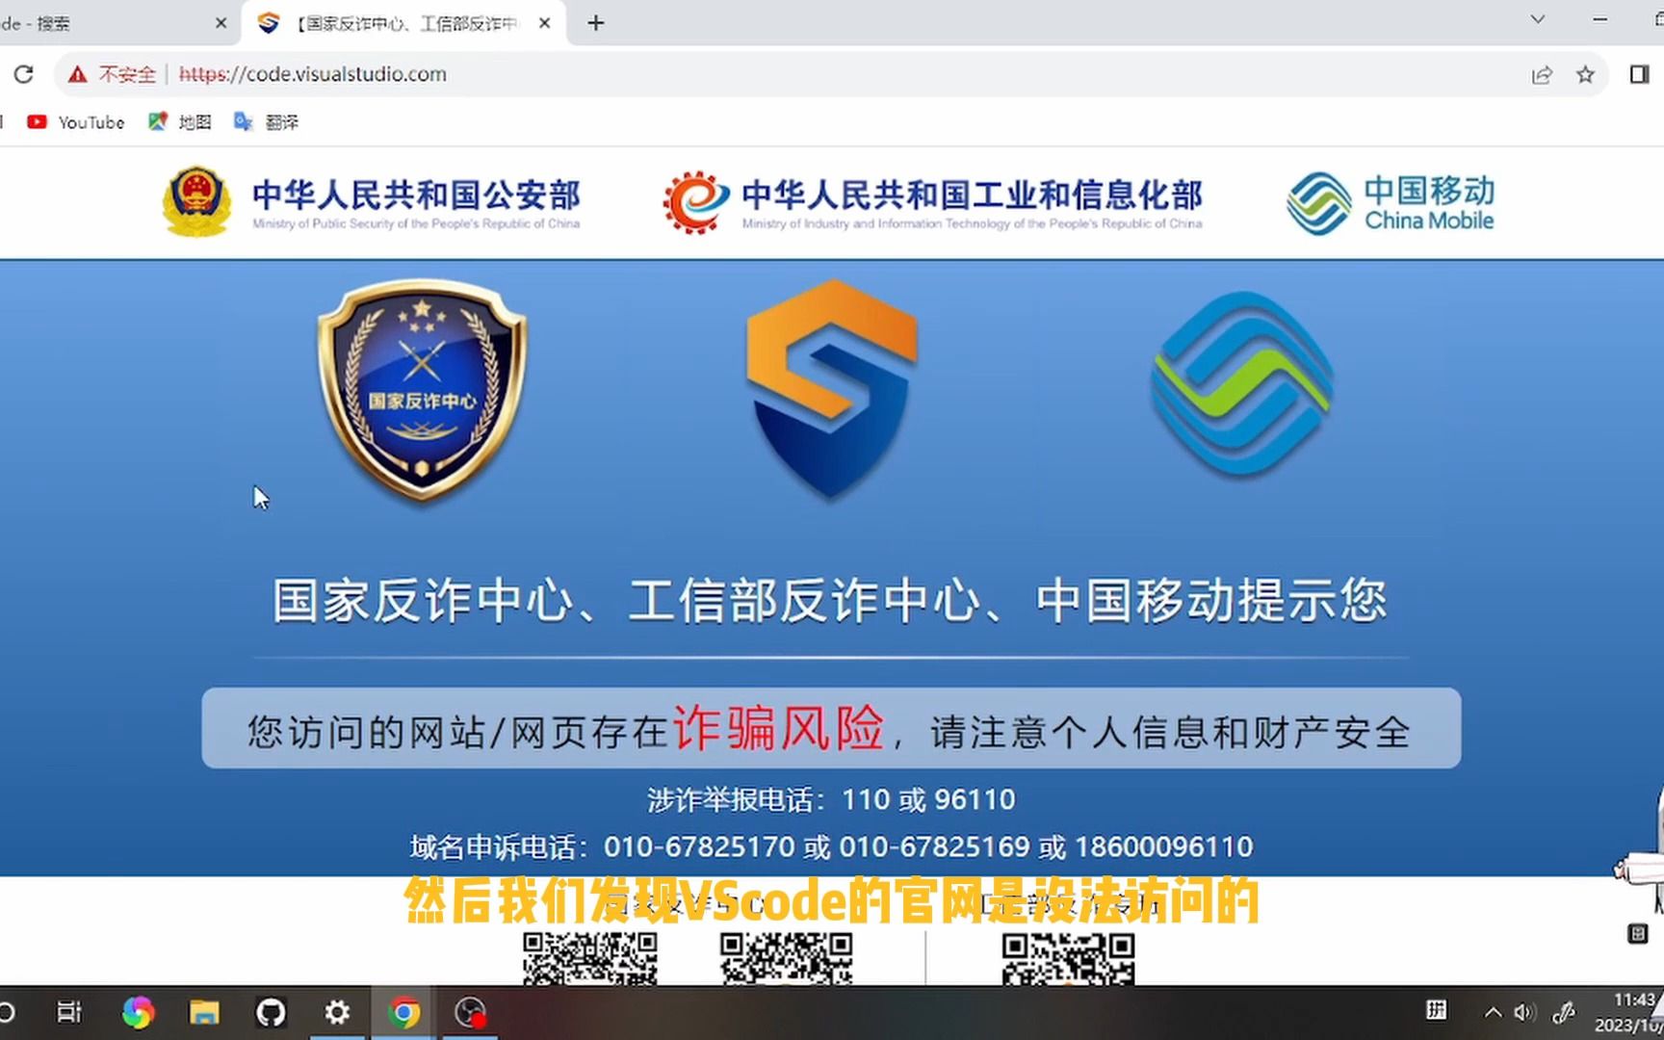Image resolution: width=1664 pixels, height=1040 pixels.
Task: Reload the current page
Action: [x=23, y=74]
